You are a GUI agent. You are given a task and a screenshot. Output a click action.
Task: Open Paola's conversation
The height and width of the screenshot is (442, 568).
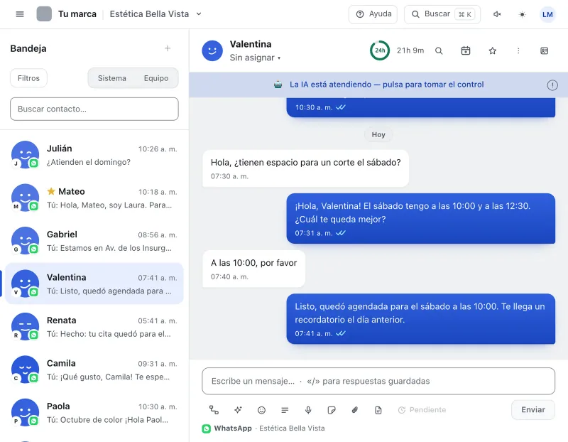tap(94, 413)
